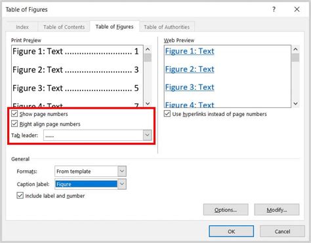This screenshot has width=311, height=243.
Task: Click the Figure 2: Text web link
Action: pyautogui.click(x=190, y=69)
